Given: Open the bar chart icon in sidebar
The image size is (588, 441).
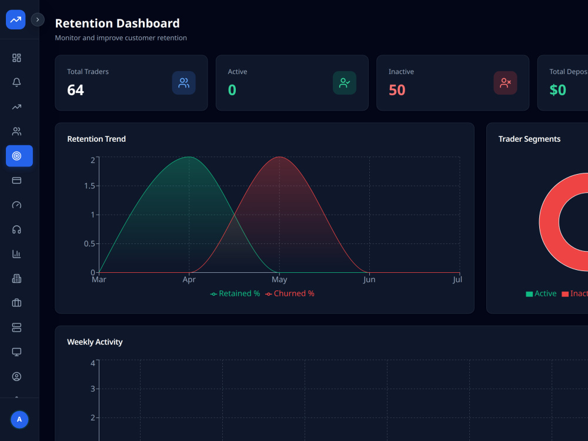Looking at the screenshot, I should (16, 254).
